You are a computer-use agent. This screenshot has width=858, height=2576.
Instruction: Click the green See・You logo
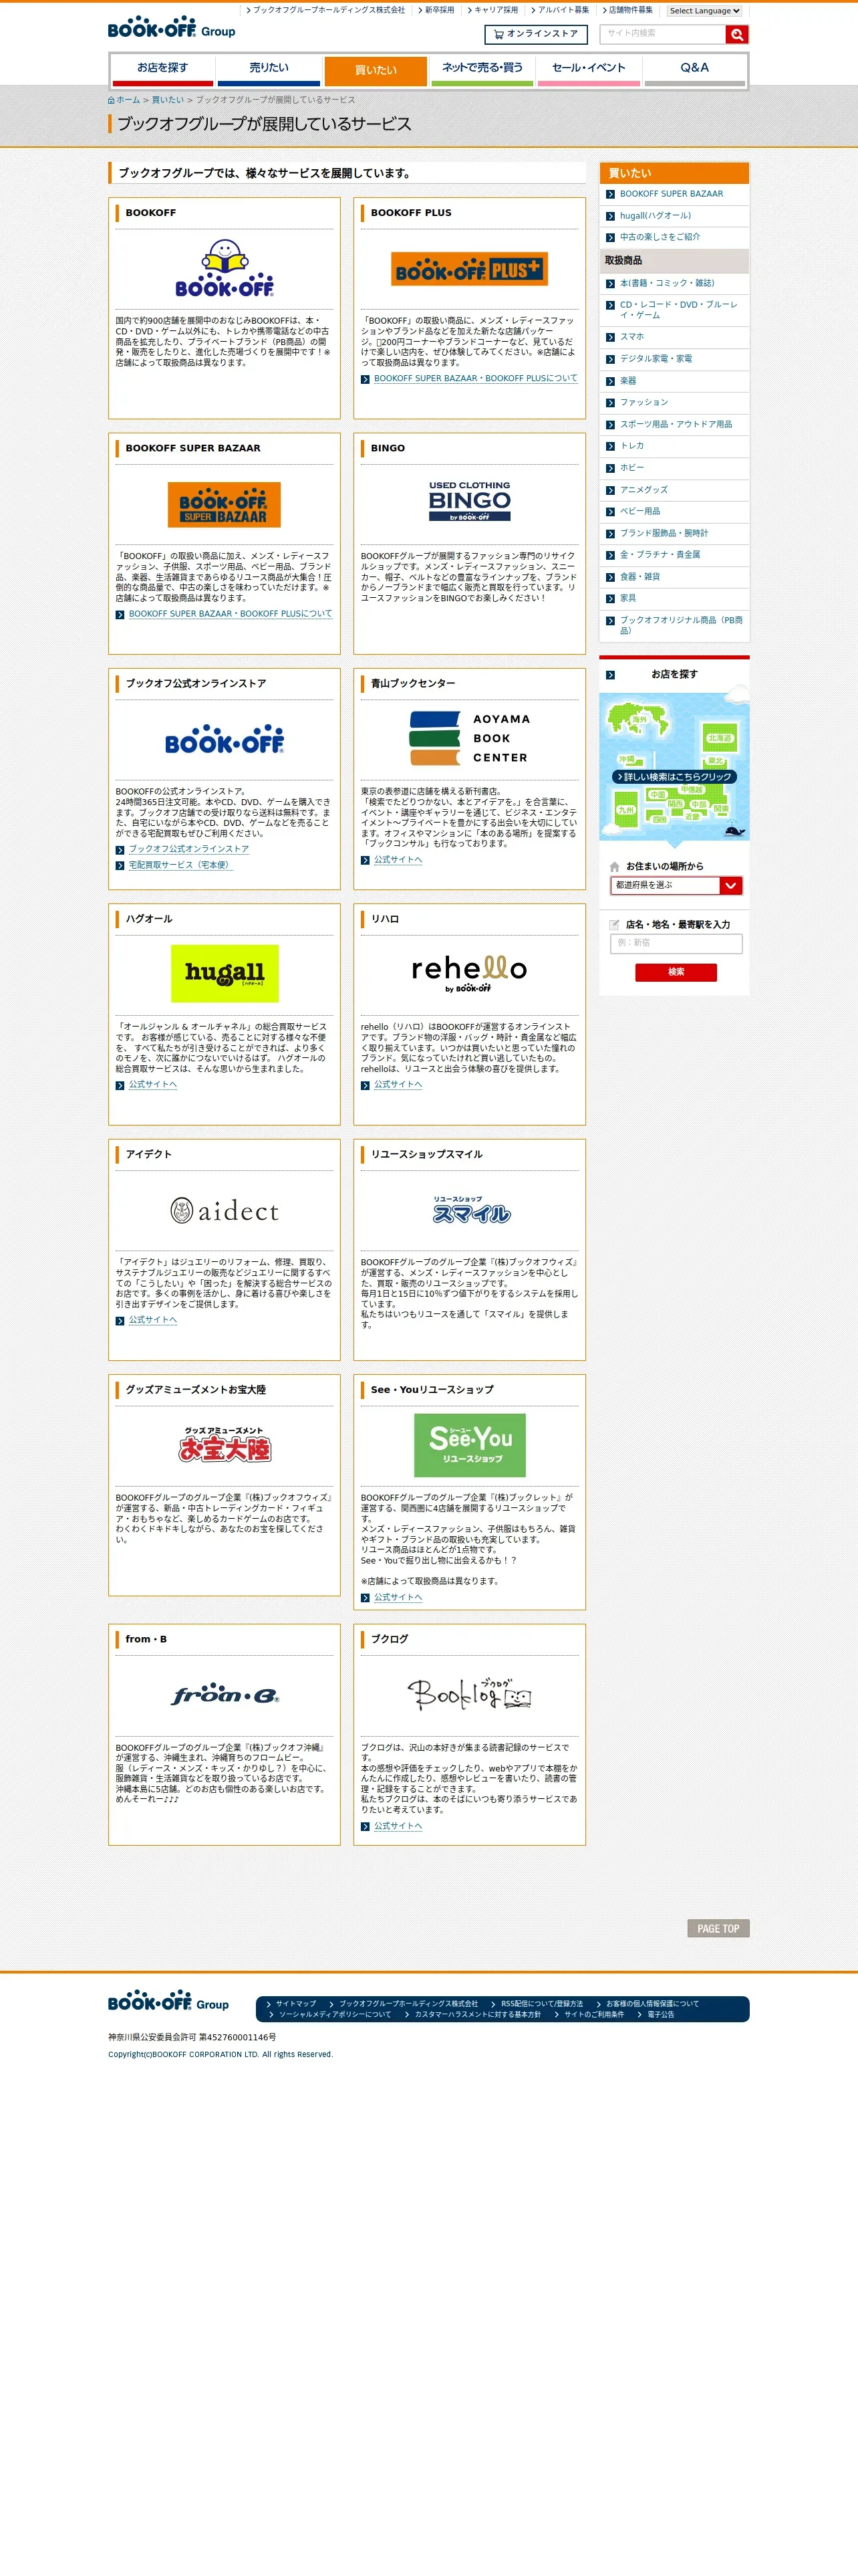470,1445
